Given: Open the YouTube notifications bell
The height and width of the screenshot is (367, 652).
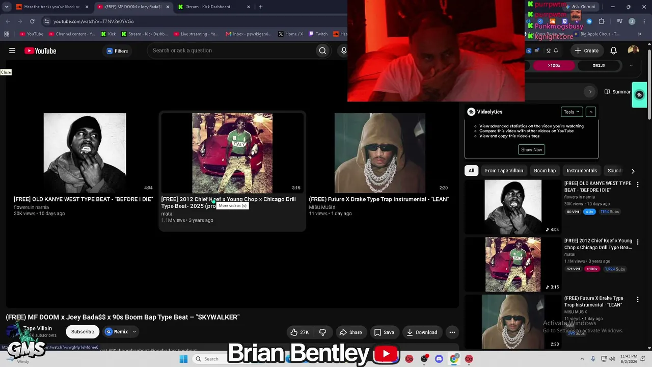Looking at the screenshot, I should click(x=614, y=50).
